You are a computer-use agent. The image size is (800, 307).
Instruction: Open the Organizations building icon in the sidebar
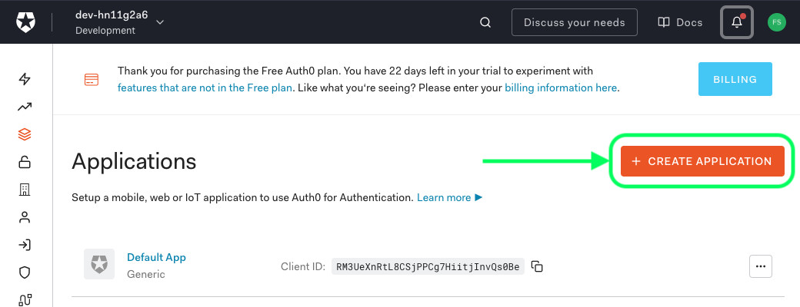click(25, 190)
